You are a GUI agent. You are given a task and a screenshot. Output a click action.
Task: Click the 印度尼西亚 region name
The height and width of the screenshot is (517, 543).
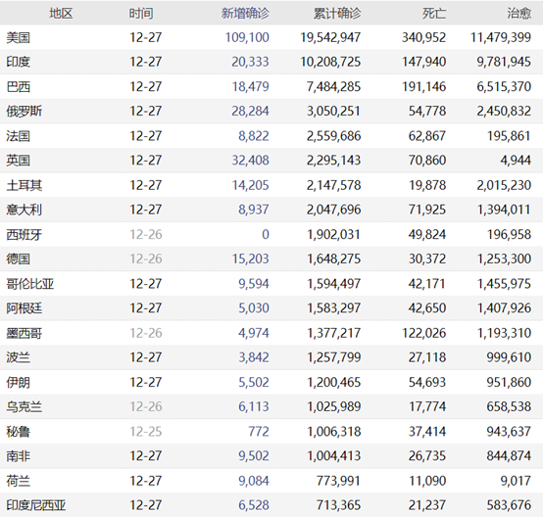(36, 505)
